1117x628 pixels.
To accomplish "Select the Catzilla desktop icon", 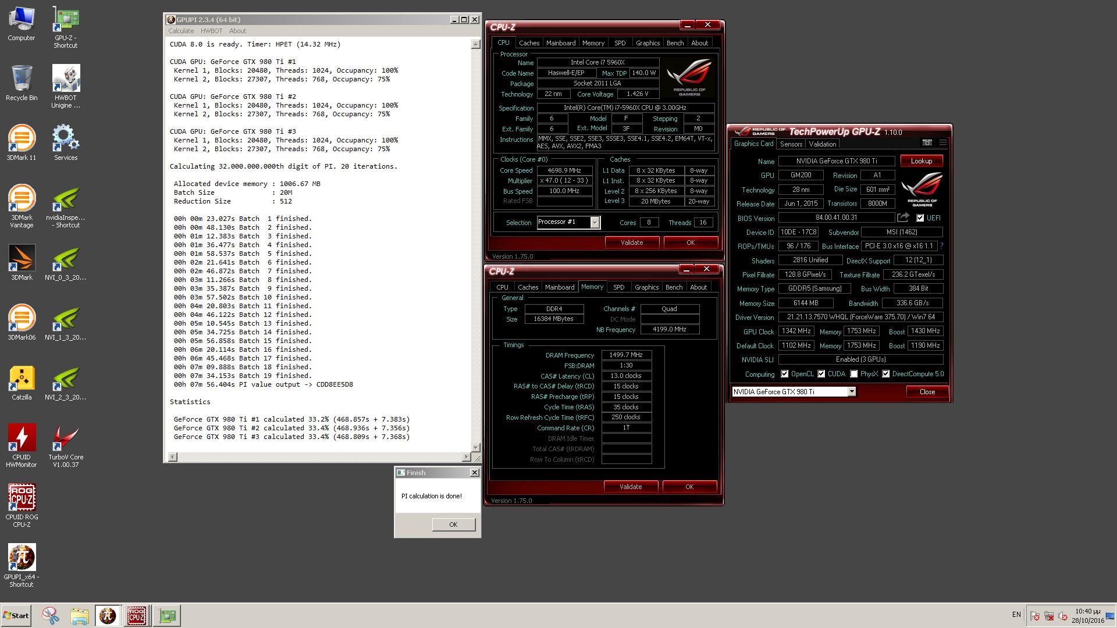I will [22, 383].
